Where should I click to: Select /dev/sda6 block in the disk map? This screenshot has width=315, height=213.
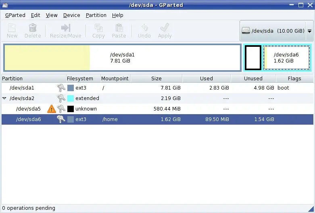[286, 58]
